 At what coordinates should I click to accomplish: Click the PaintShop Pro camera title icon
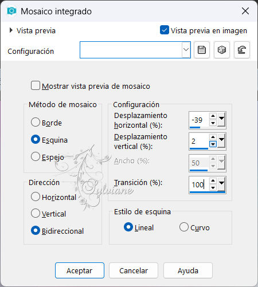click(11, 11)
